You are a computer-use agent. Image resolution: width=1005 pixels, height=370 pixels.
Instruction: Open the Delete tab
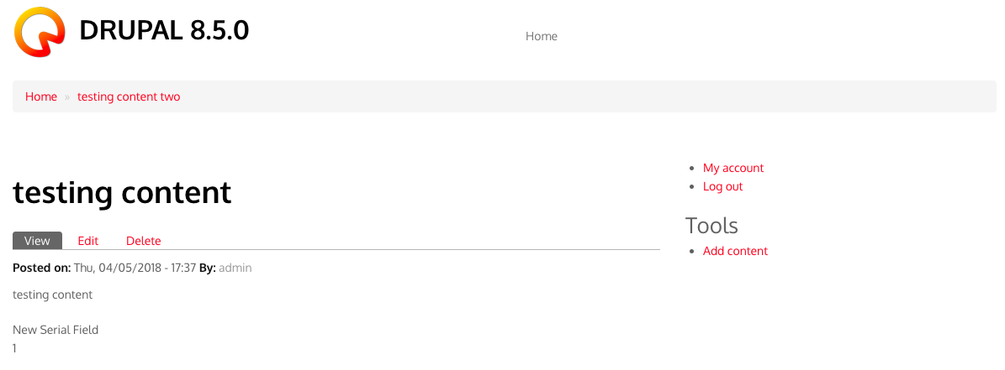144,241
